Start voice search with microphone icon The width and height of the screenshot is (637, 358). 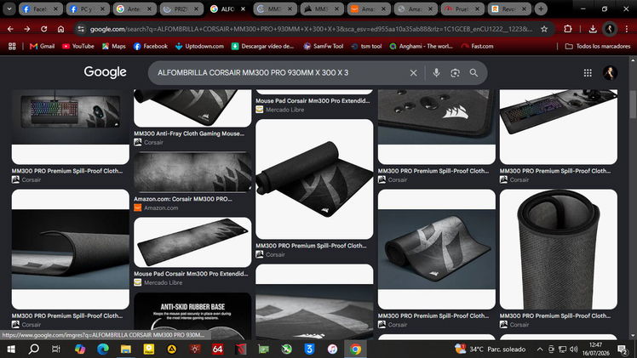click(x=436, y=73)
